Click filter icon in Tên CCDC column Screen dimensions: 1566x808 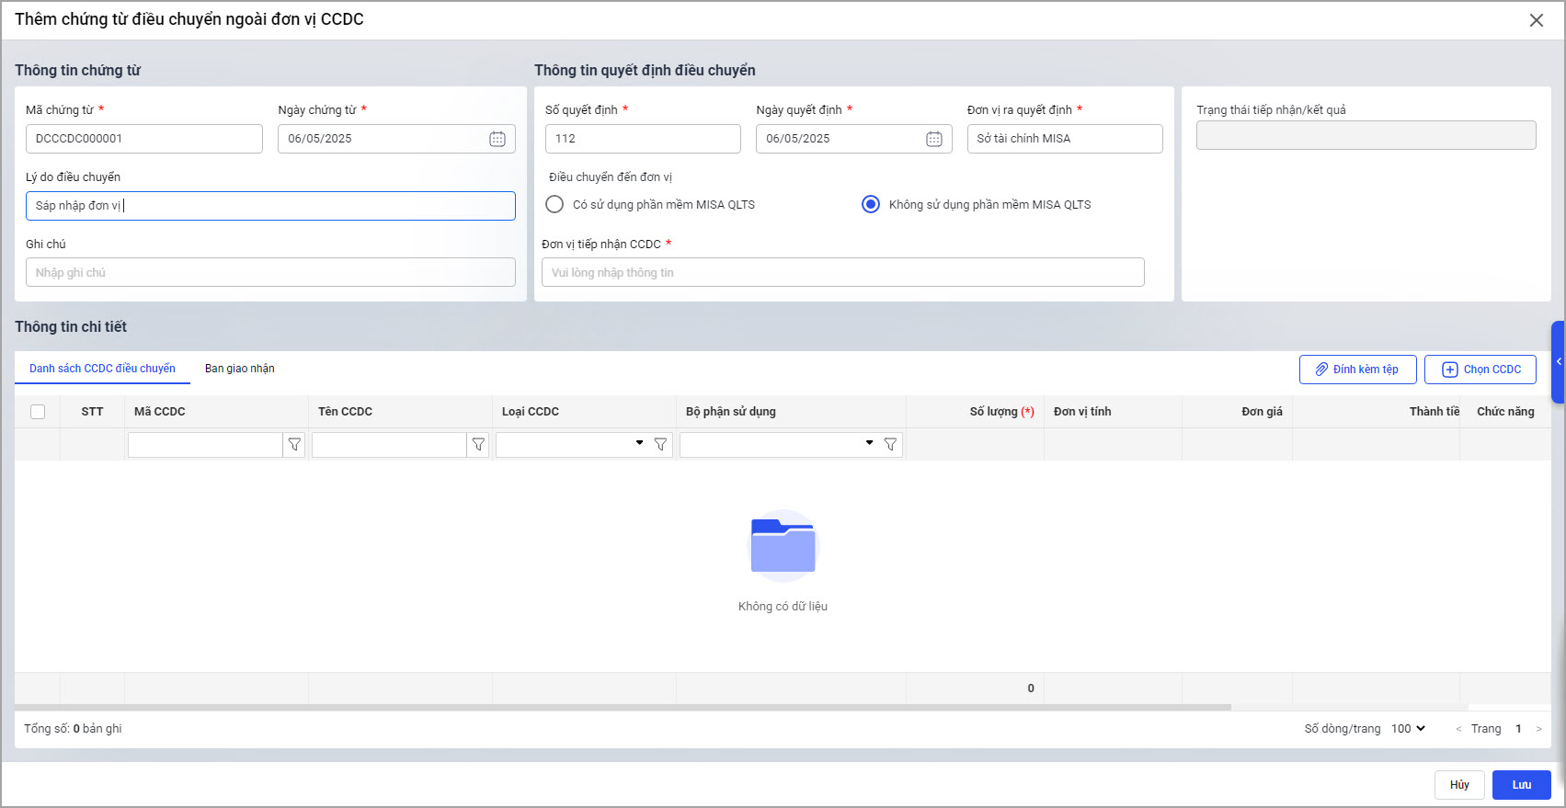click(478, 445)
